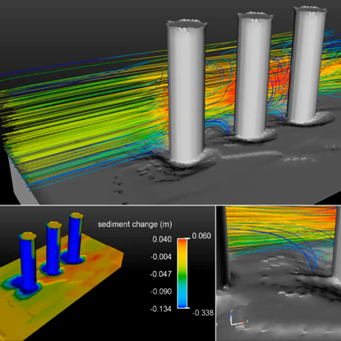Click the close-up streamline view panel
This screenshot has height=341, width=341.
279,273
